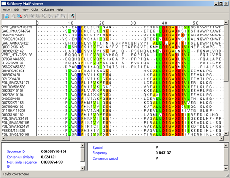Image resolution: width=230 pixels, height=178 pixels.
Task: Click the Consensus symbol label
Action: click(105, 158)
